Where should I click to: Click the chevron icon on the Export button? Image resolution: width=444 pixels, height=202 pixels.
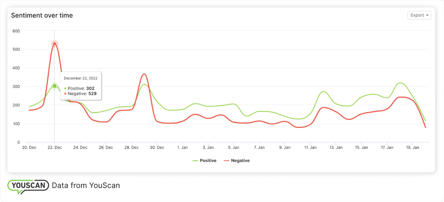point(427,15)
